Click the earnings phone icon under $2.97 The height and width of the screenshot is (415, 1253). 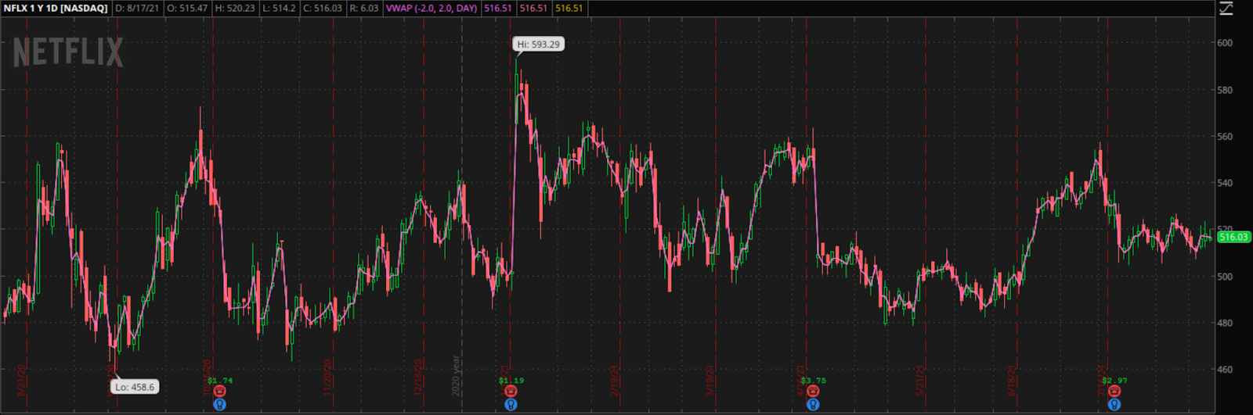(1114, 392)
